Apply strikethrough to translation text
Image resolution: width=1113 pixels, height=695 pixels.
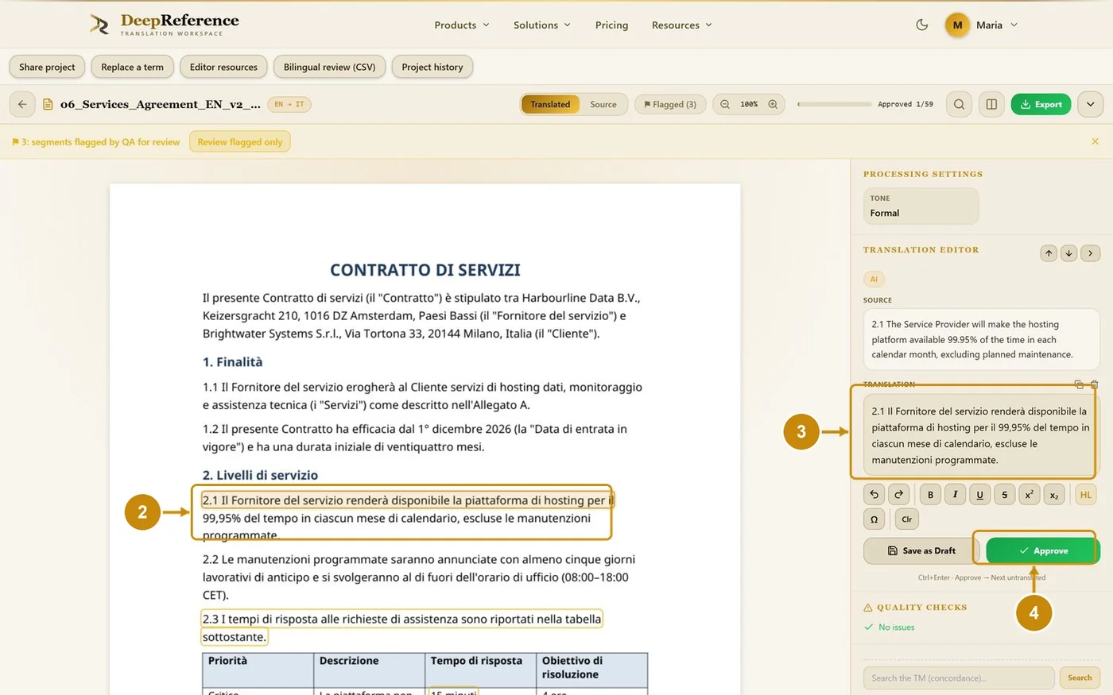pyautogui.click(x=1004, y=495)
